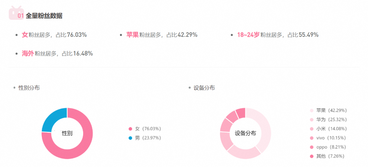Toggle the 女 (76.03%) legend label
Screen dimensions: 368x167
[x=148, y=129]
